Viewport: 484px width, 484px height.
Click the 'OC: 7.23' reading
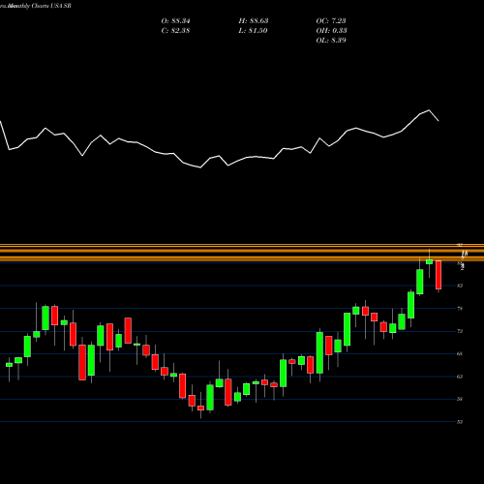[331, 21]
